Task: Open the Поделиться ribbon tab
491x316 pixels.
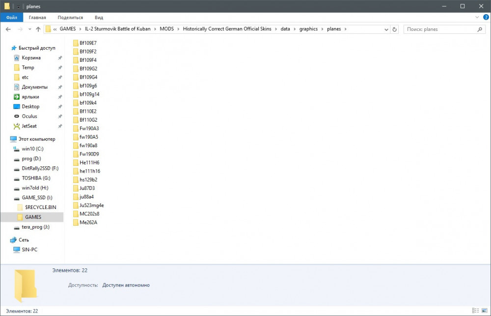Action: tap(70, 18)
